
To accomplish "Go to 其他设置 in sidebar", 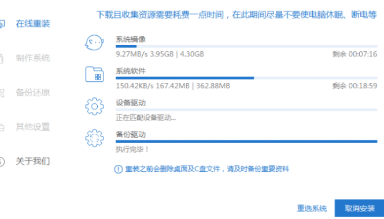I will [x=33, y=127].
